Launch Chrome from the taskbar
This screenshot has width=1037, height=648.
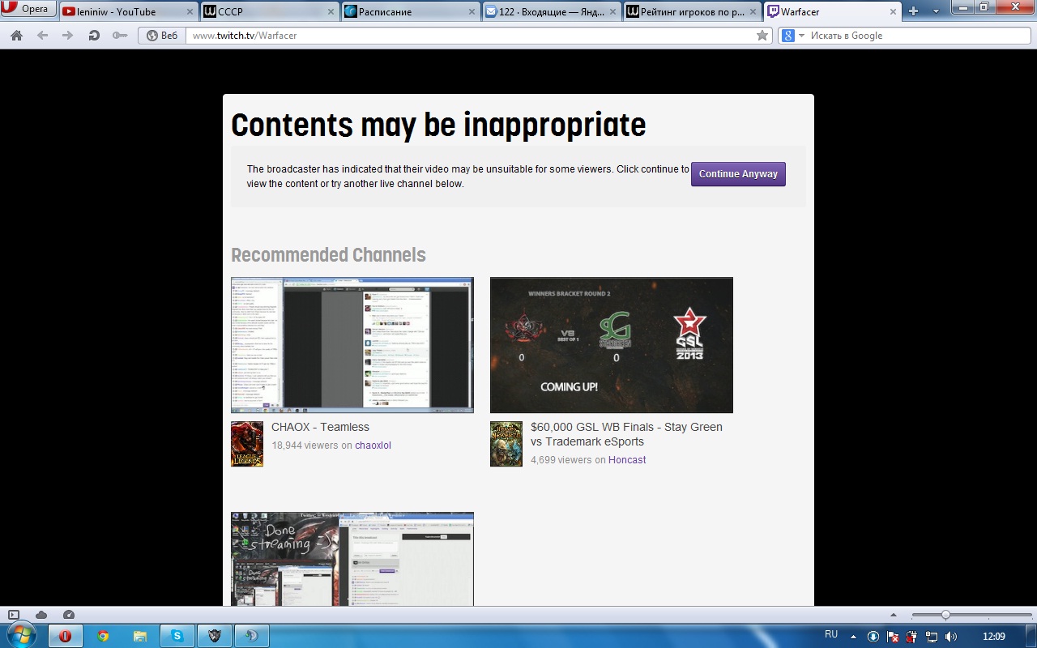tap(103, 636)
